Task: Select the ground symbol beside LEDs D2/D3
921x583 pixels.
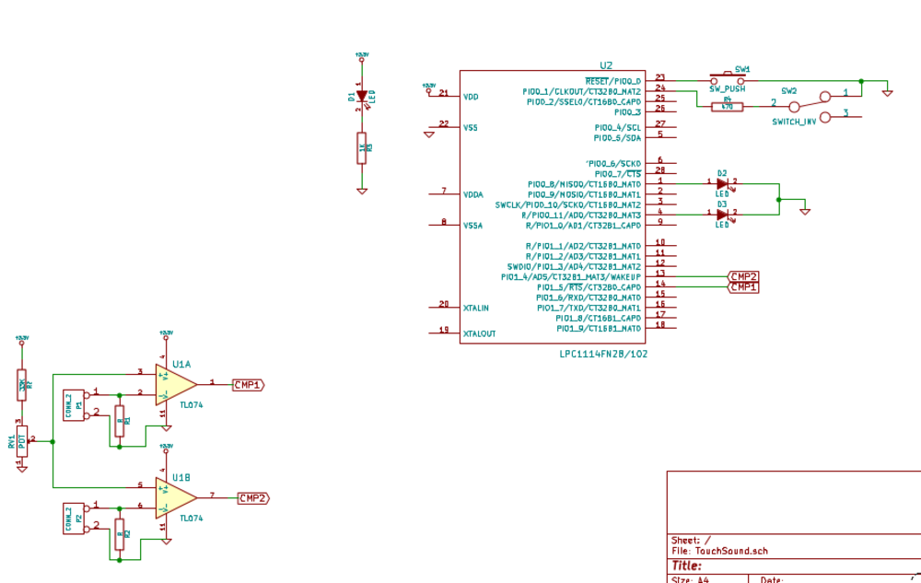Action: 805,211
